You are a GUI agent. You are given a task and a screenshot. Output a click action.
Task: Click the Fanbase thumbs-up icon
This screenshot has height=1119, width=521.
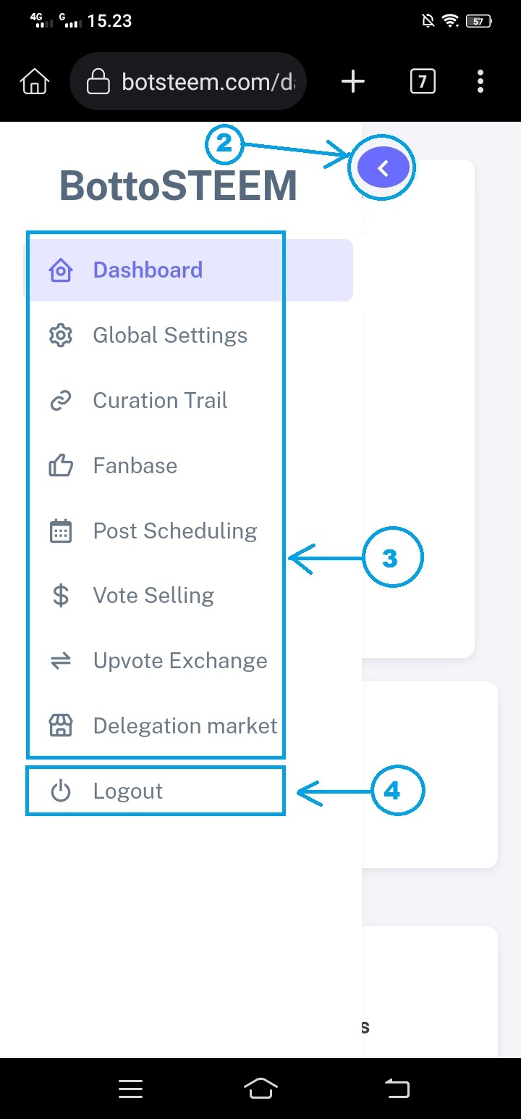click(61, 465)
